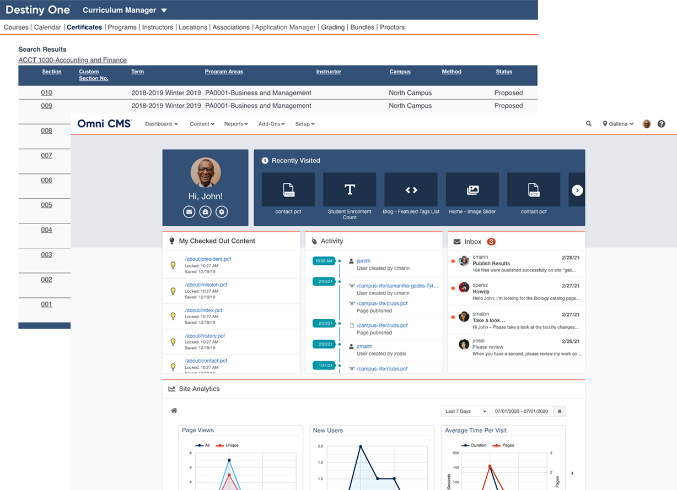Viewport: 677px width, 490px height.
Task: Open section 005 link
Action: [x=46, y=205]
